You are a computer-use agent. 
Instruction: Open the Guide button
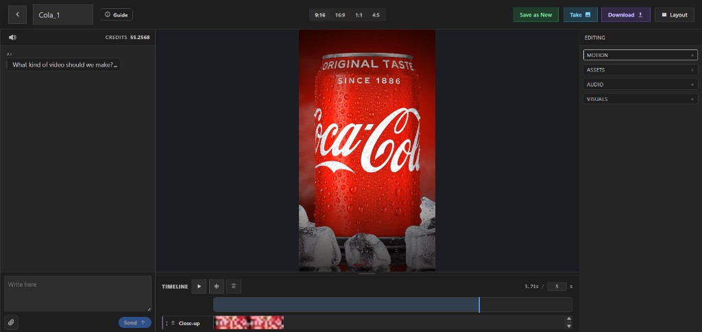[x=117, y=15]
